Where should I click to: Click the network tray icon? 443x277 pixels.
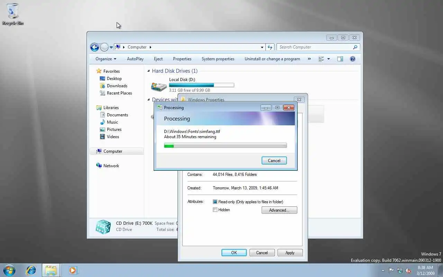pyautogui.click(x=400, y=270)
